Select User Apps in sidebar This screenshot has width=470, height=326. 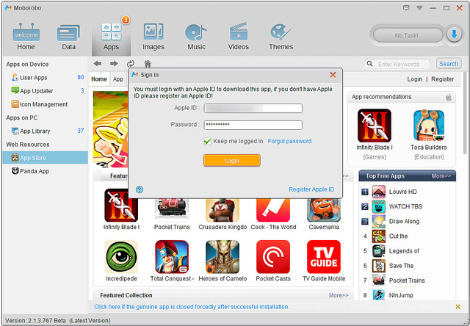tap(45, 78)
